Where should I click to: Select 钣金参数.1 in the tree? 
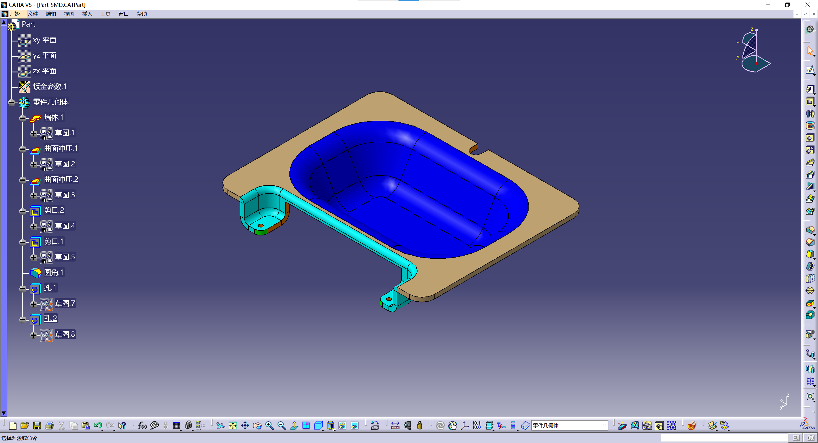click(49, 86)
